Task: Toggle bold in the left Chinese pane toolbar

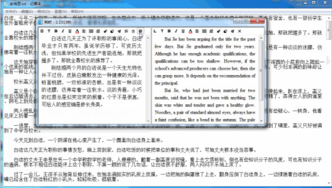Action: [x=56, y=31]
